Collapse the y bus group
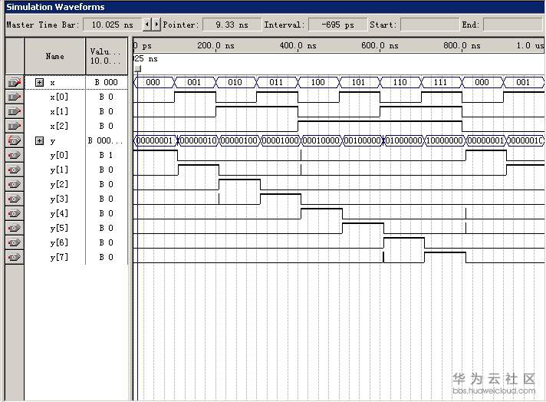Viewport: 546px width, 402px height. [x=40, y=140]
